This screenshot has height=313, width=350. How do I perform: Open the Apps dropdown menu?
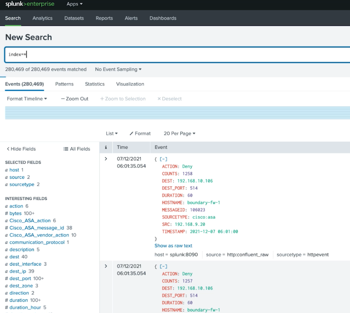click(74, 4)
